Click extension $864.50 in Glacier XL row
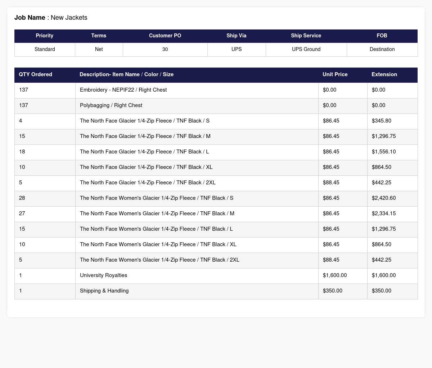This screenshot has width=432, height=368. 382,167
